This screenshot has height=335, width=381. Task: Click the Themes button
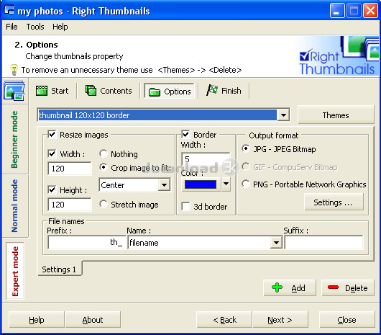pos(336,115)
